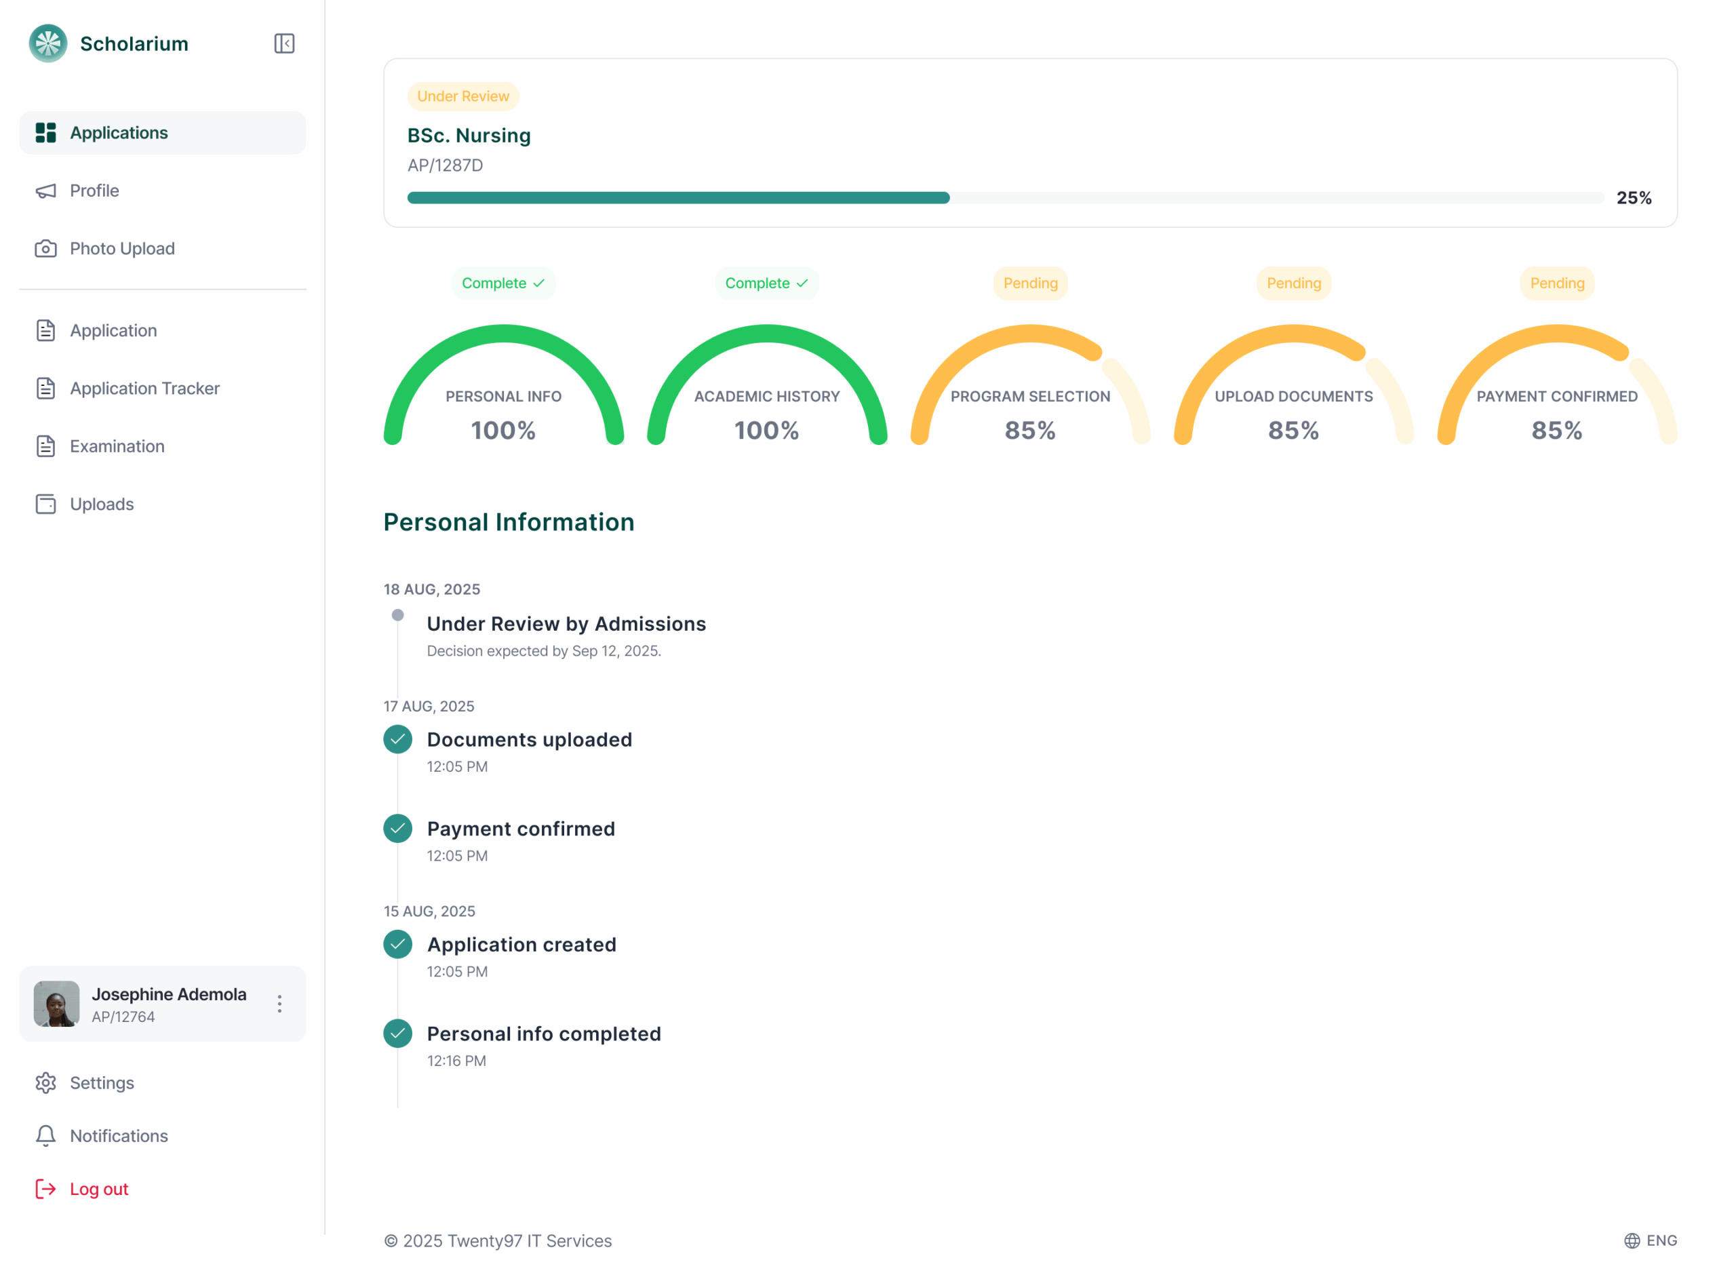Screen dimensions: 1736x1277
Task: Click the Uploads wallet icon
Action: point(45,504)
